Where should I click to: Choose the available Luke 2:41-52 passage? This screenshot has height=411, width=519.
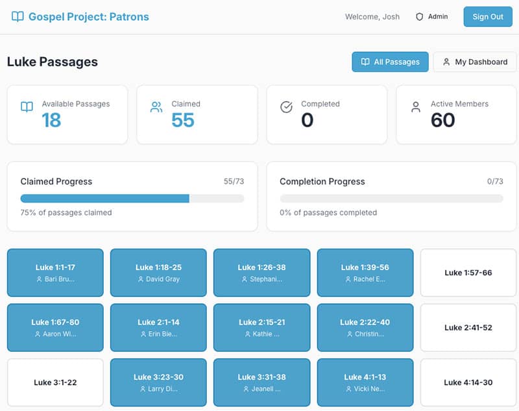coord(468,327)
